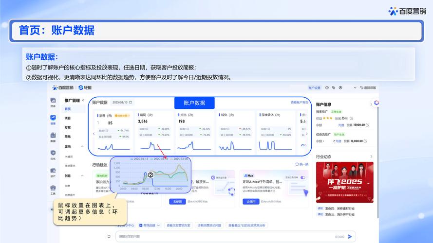Open the floating hexagon assistant icon
The image size is (433, 243).
click(x=376, y=103)
